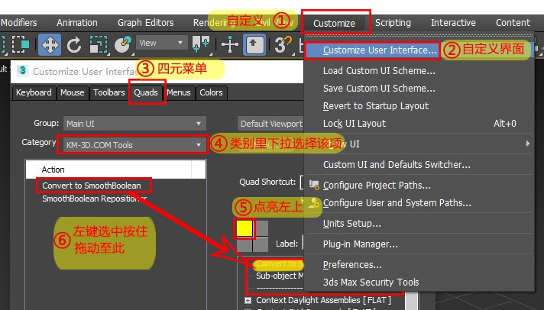Choose the Select and Scale tool
544x310 pixels.
97,44
